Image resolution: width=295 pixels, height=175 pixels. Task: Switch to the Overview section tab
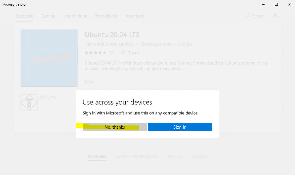(97, 156)
